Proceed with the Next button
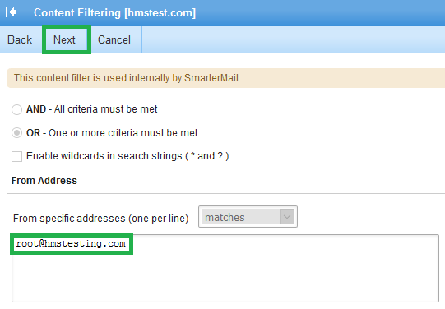 (64, 39)
